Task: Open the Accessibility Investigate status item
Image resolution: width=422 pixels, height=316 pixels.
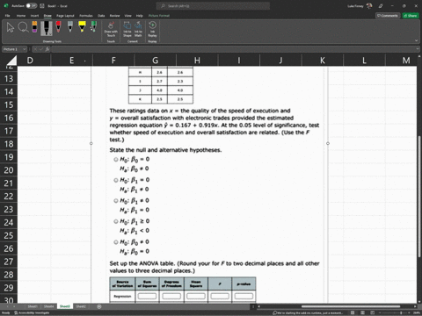Action: (x=32, y=312)
